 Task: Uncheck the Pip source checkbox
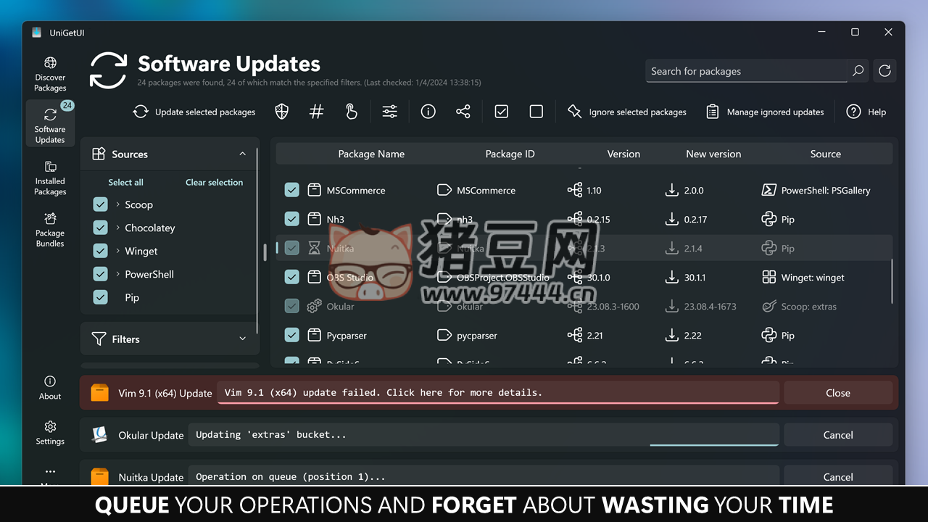(x=101, y=297)
